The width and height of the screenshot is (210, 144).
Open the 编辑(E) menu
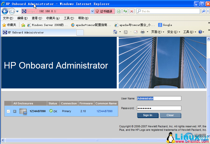22,18
